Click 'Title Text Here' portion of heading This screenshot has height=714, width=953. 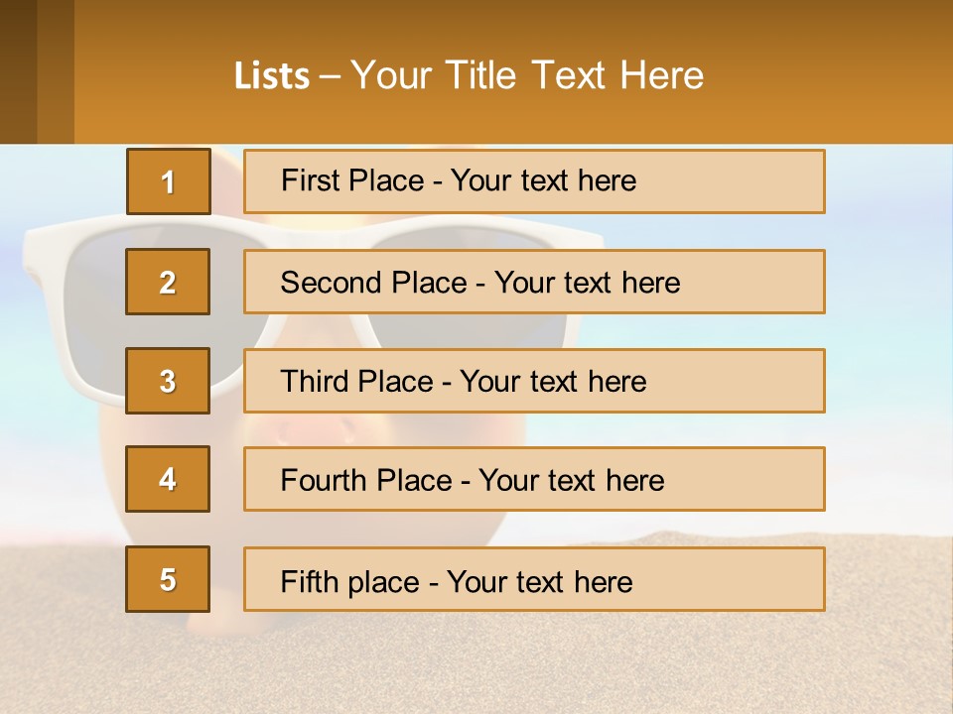point(575,75)
